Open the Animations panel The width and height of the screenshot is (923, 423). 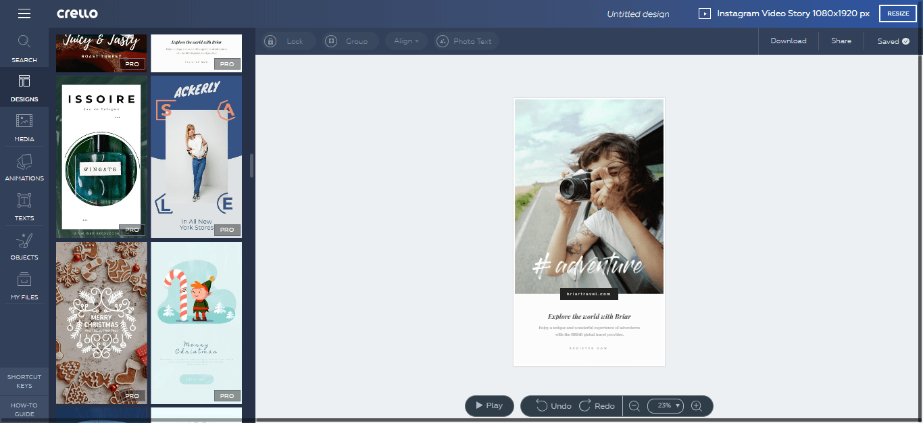pos(24,166)
